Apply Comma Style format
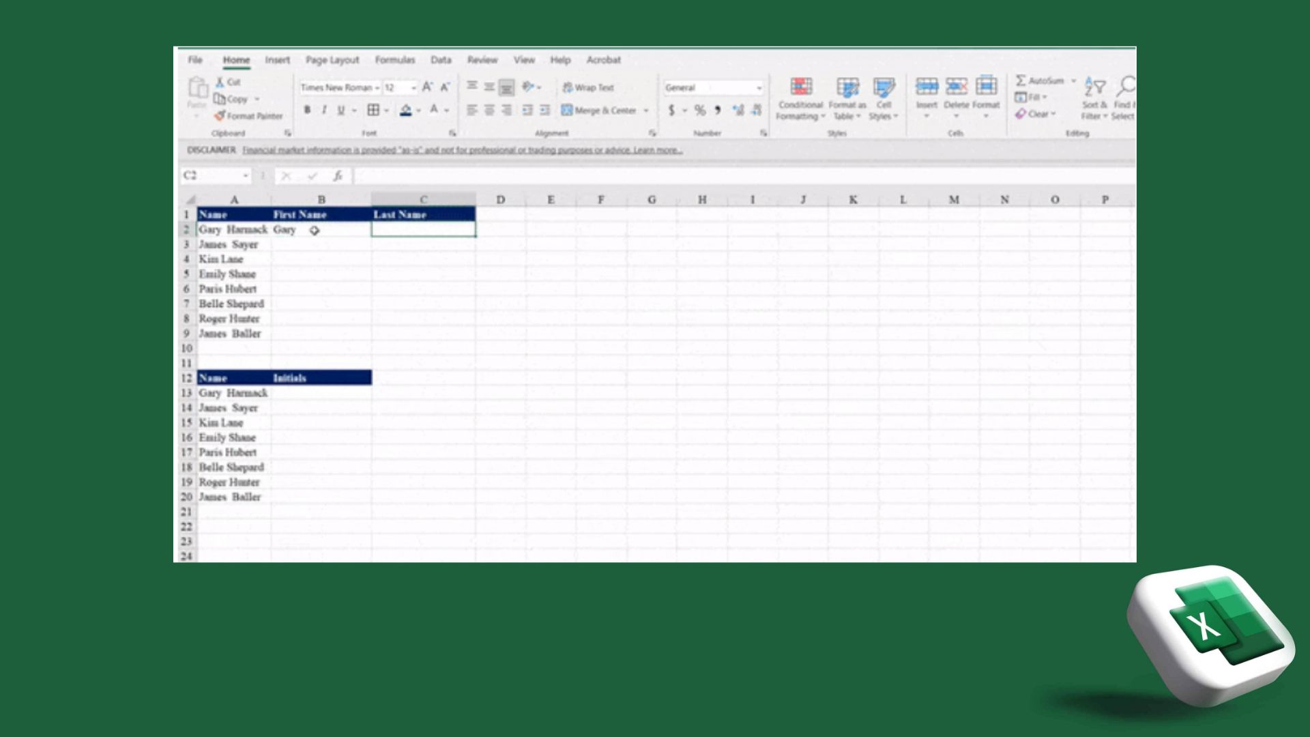This screenshot has width=1310, height=737. click(718, 110)
